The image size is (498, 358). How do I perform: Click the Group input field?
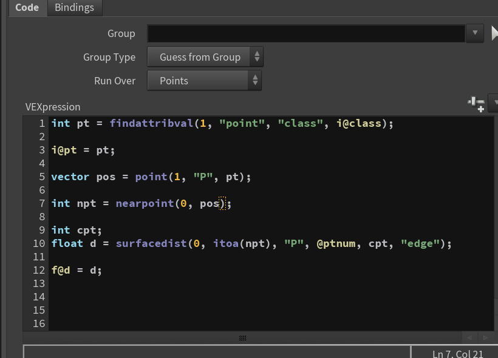(x=306, y=33)
